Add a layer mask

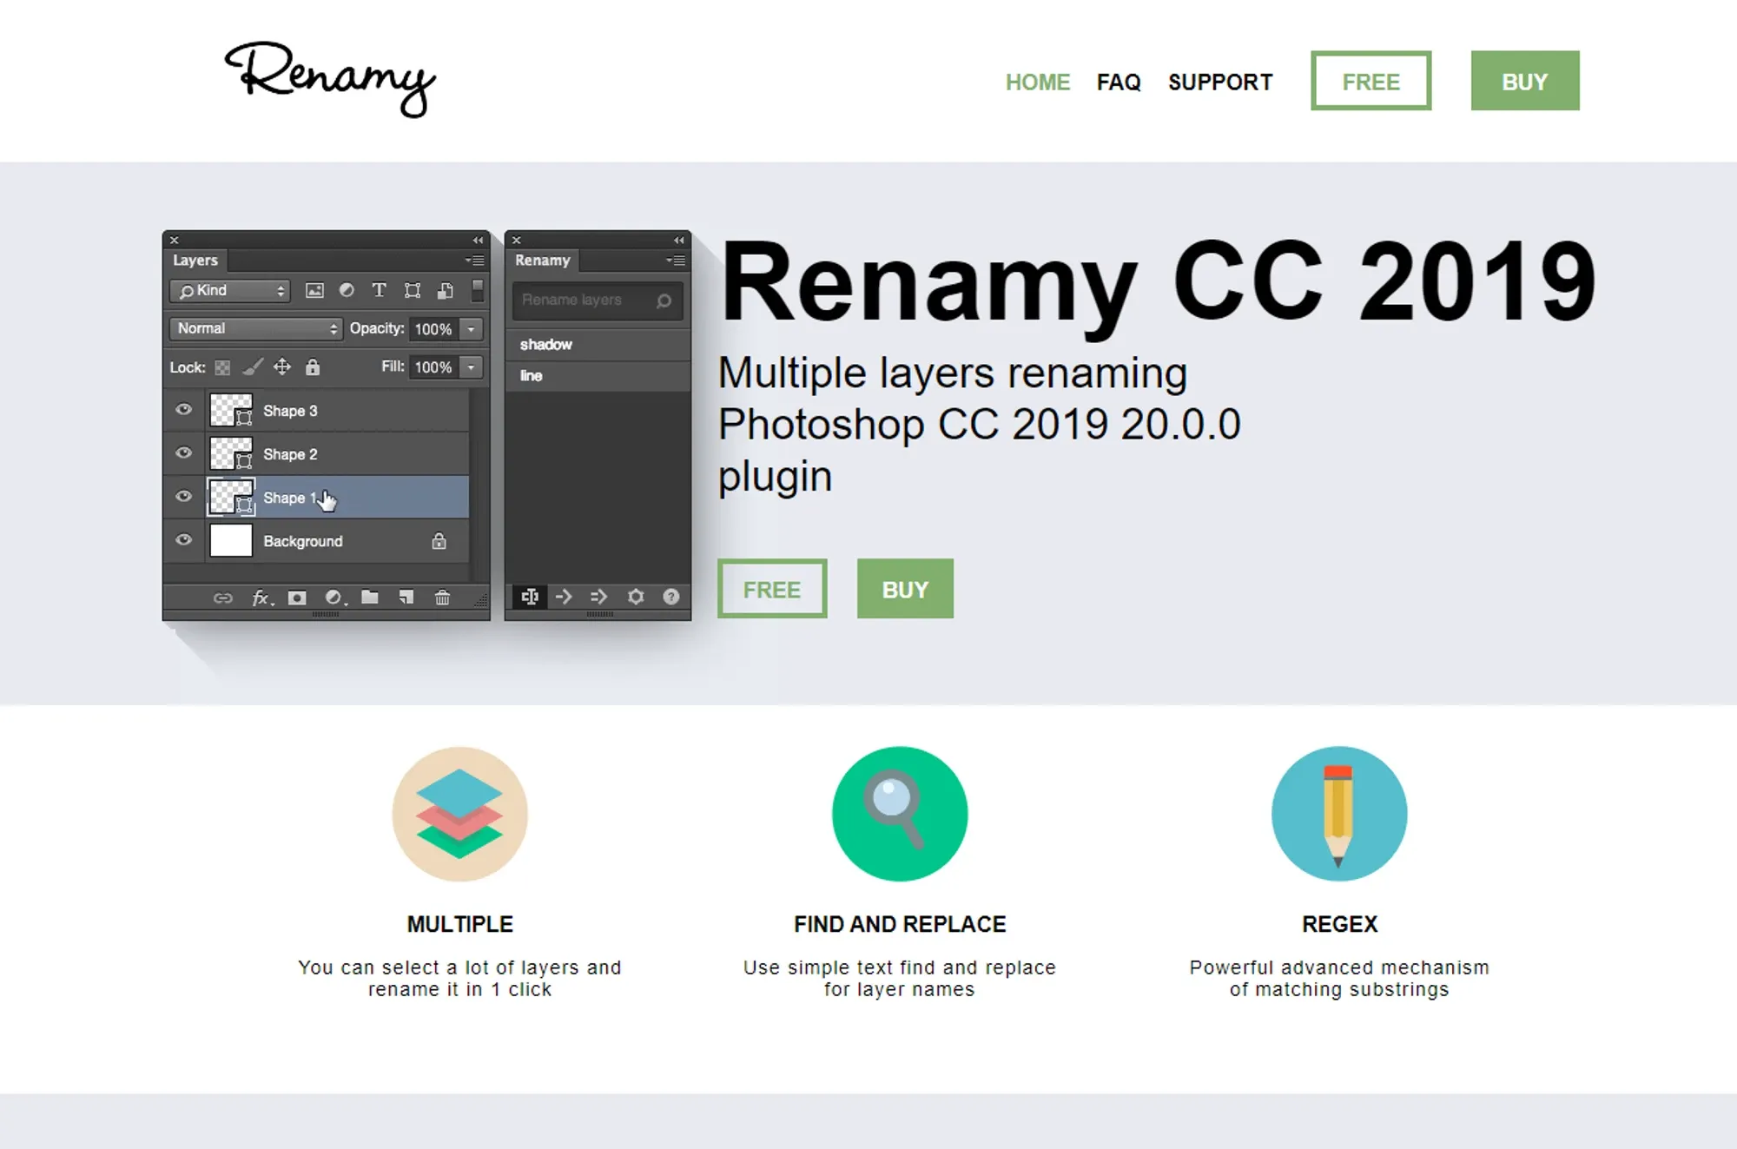coord(297,598)
